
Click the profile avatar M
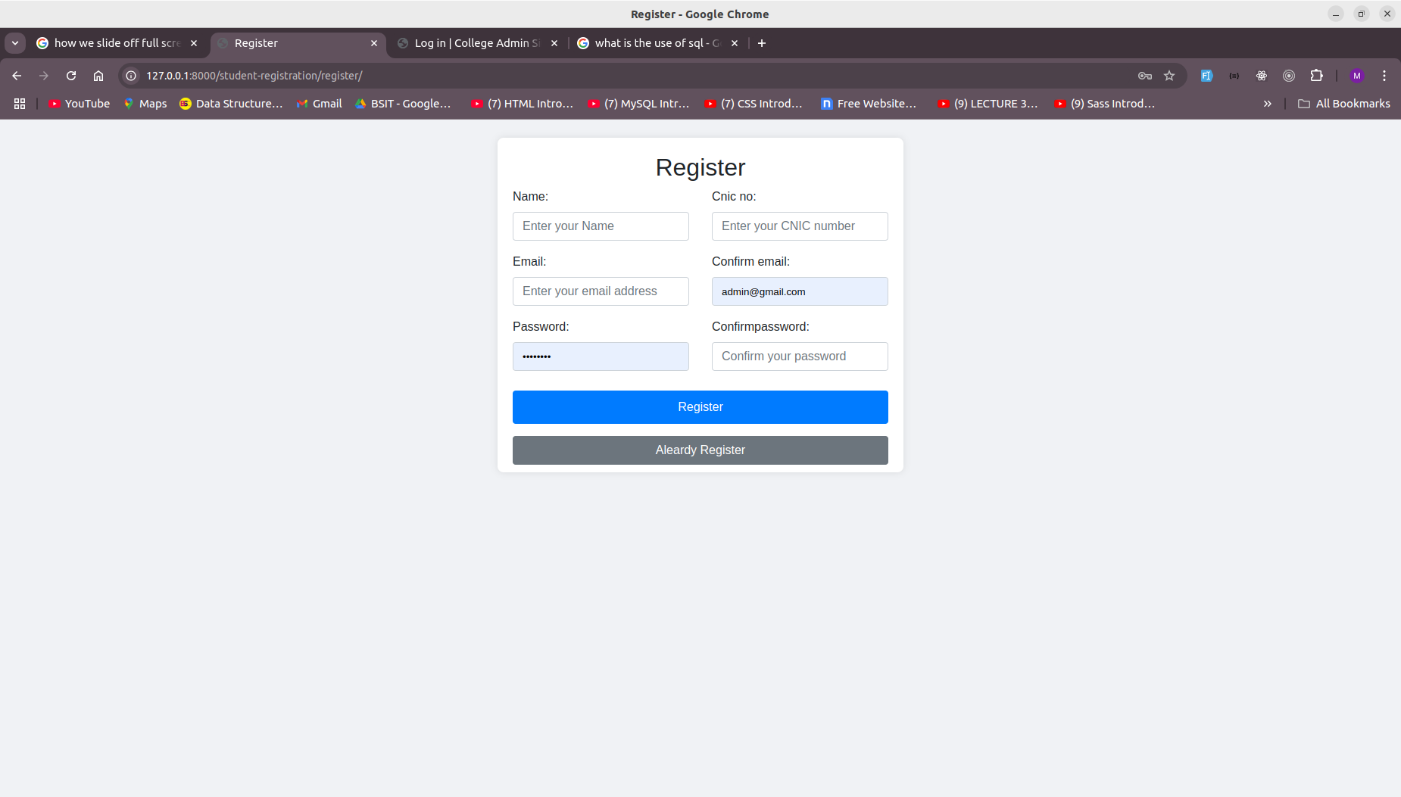(1356, 76)
